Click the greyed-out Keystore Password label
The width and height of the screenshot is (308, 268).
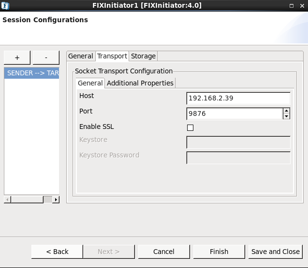point(109,155)
